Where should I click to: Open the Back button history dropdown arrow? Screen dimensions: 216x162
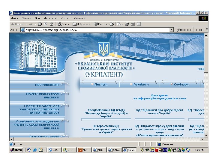[x=26, y=24]
